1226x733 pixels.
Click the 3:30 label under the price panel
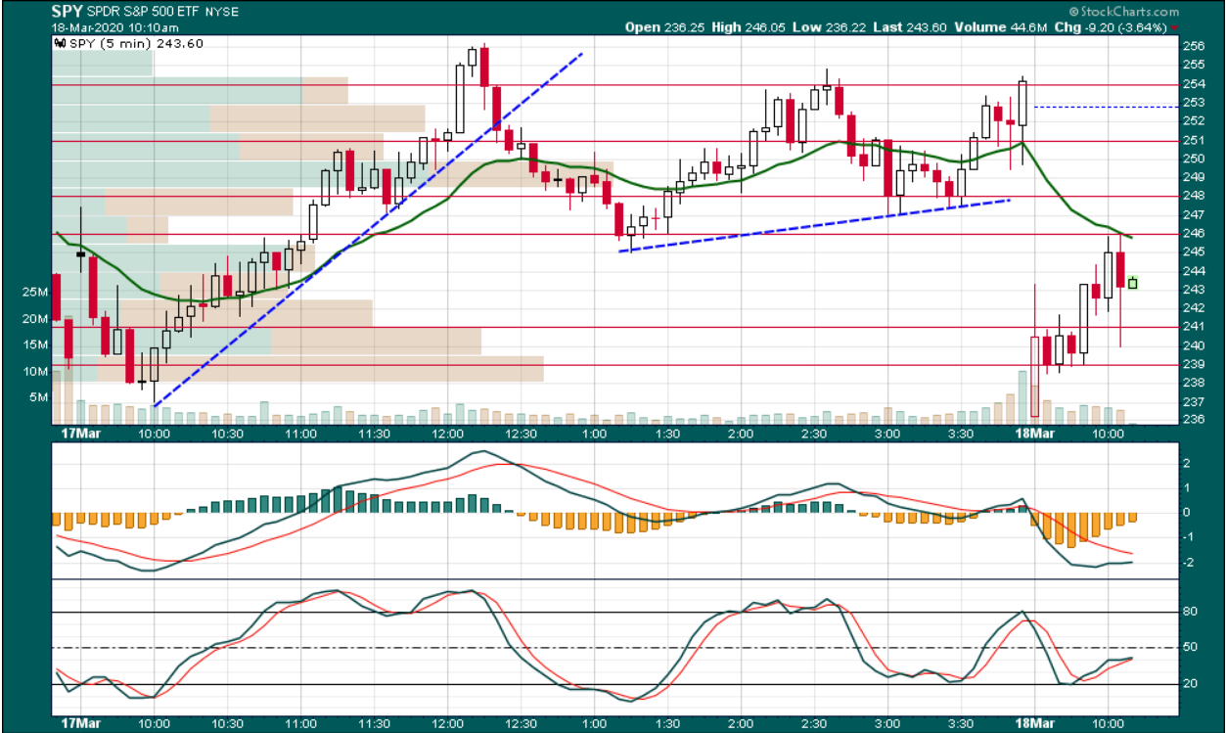960,433
